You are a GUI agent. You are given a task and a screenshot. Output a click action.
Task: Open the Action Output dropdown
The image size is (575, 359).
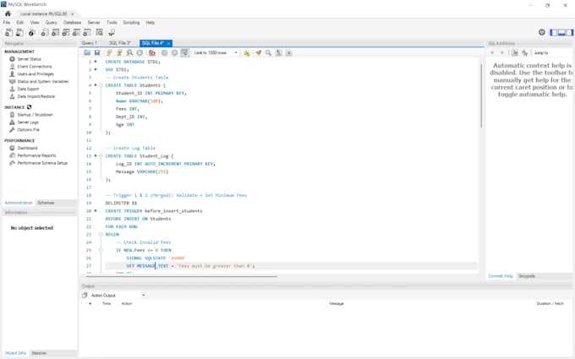(x=118, y=296)
